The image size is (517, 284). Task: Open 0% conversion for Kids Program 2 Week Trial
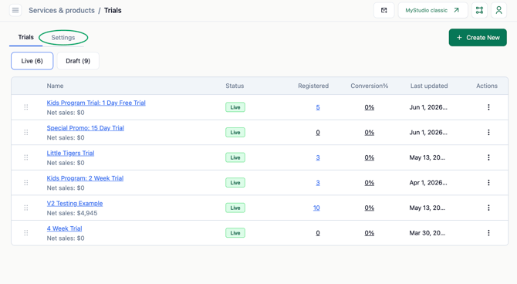(370, 183)
